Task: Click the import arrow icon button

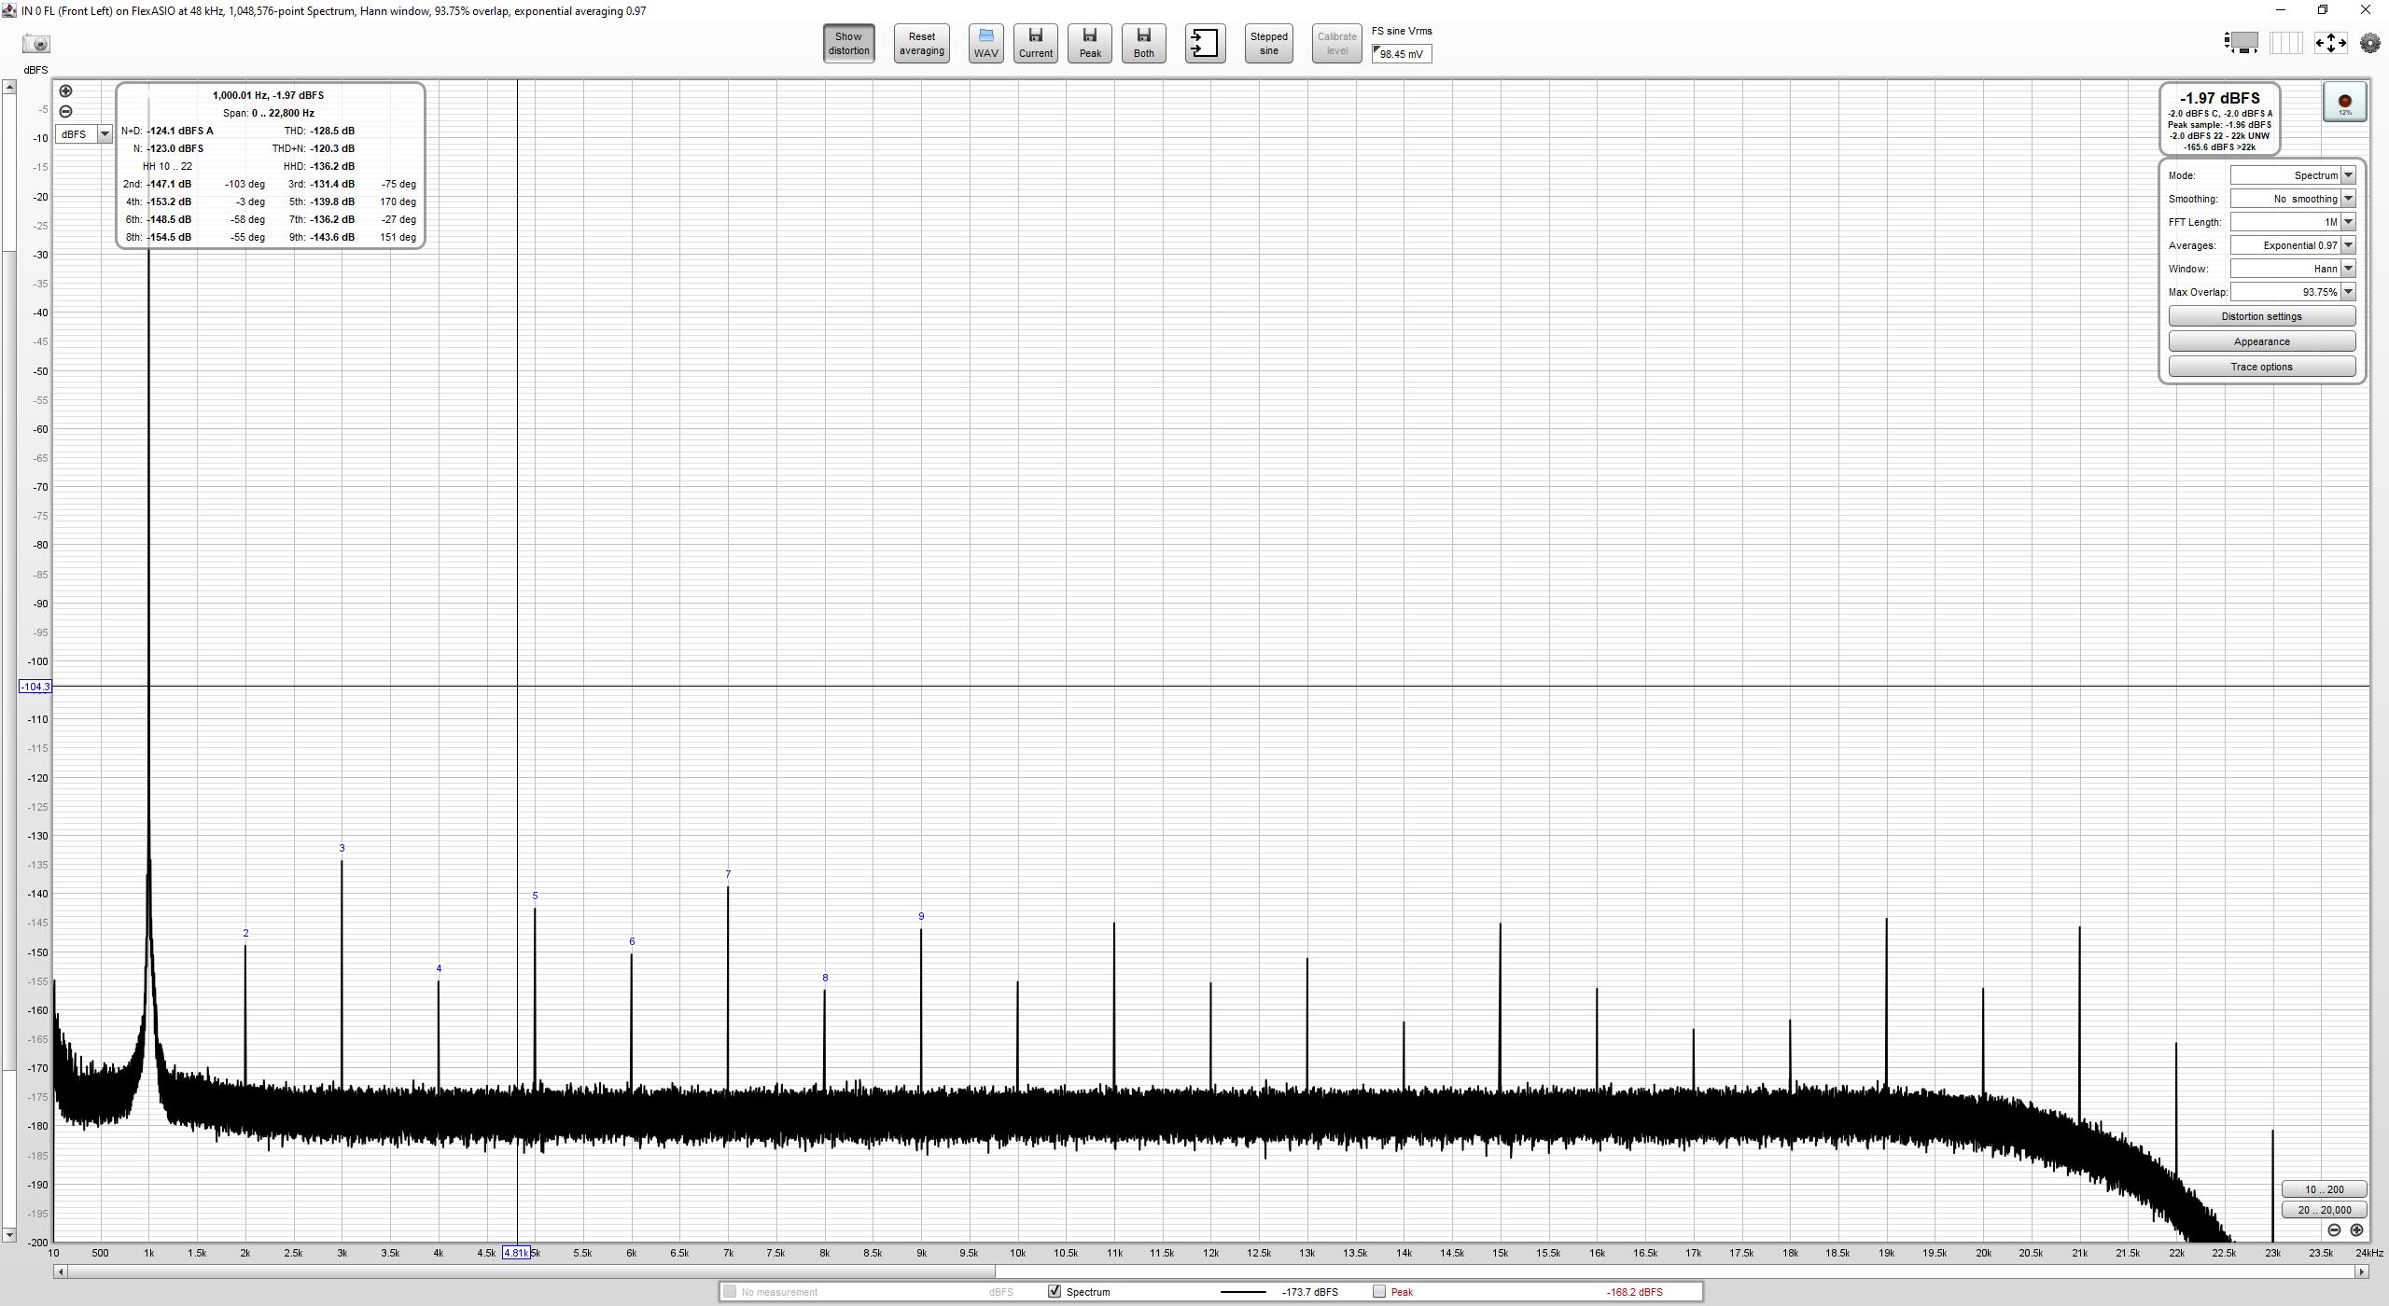Action: click(1205, 44)
